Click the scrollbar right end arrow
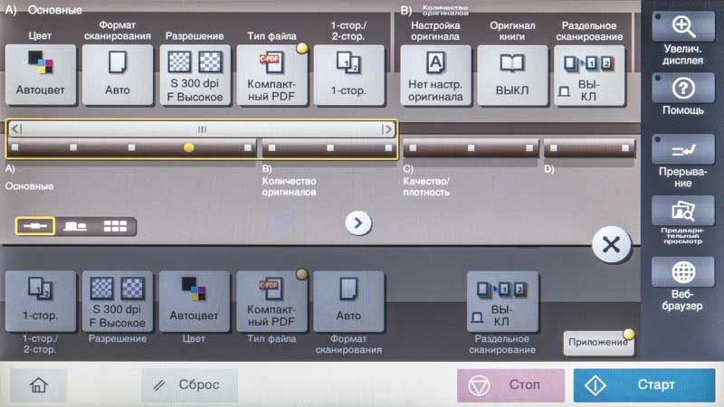Viewport: 724px width, 407px height. 388,129
